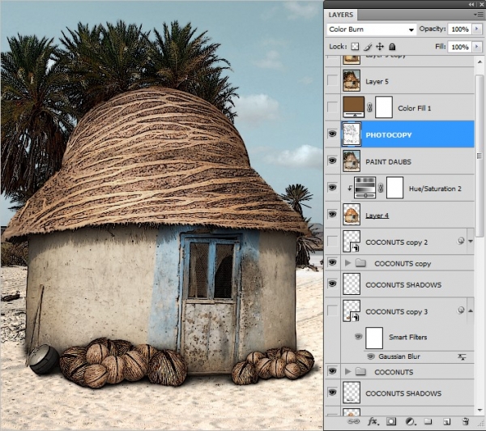Show the Color Fill 1 layer
486x431 pixels.
333,107
